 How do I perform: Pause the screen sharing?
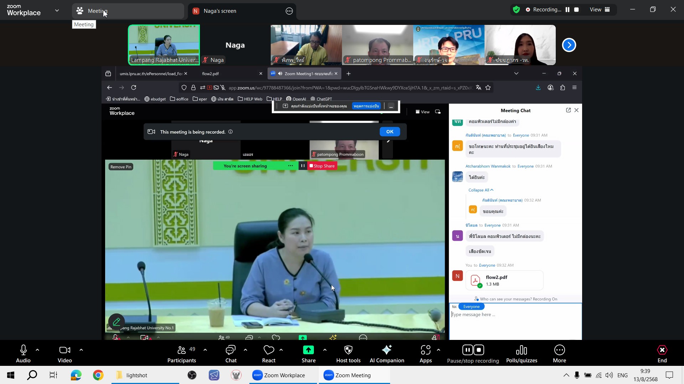[x=303, y=166]
